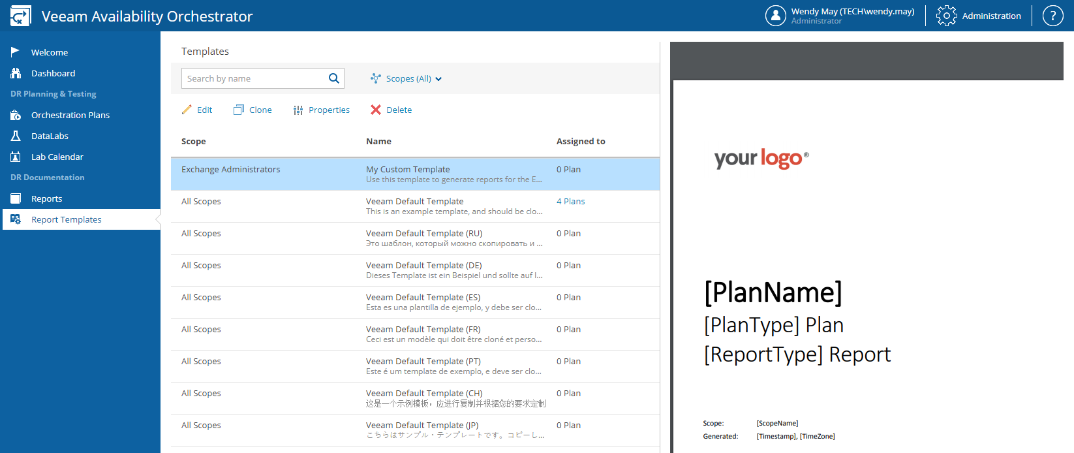Open Administration gear settings
1074x453 pixels.
[979, 16]
